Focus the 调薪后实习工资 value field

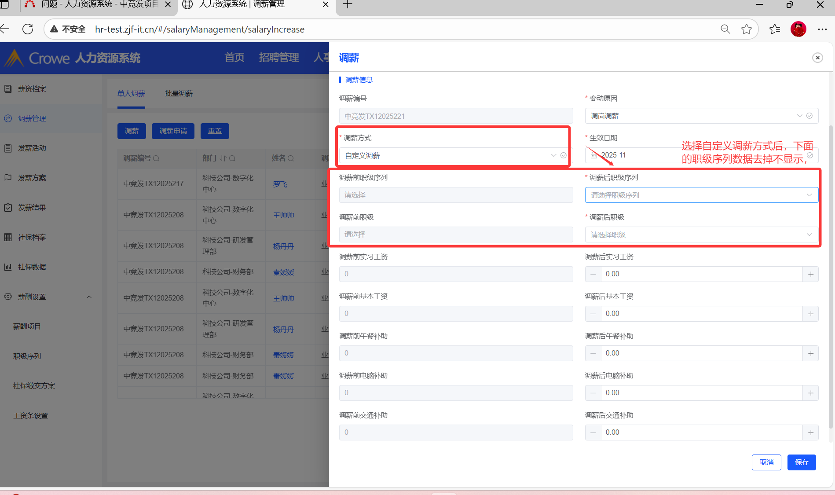click(702, 274)
